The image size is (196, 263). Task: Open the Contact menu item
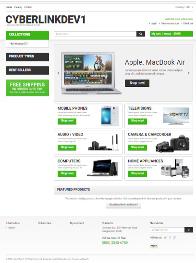click(28, 7)
